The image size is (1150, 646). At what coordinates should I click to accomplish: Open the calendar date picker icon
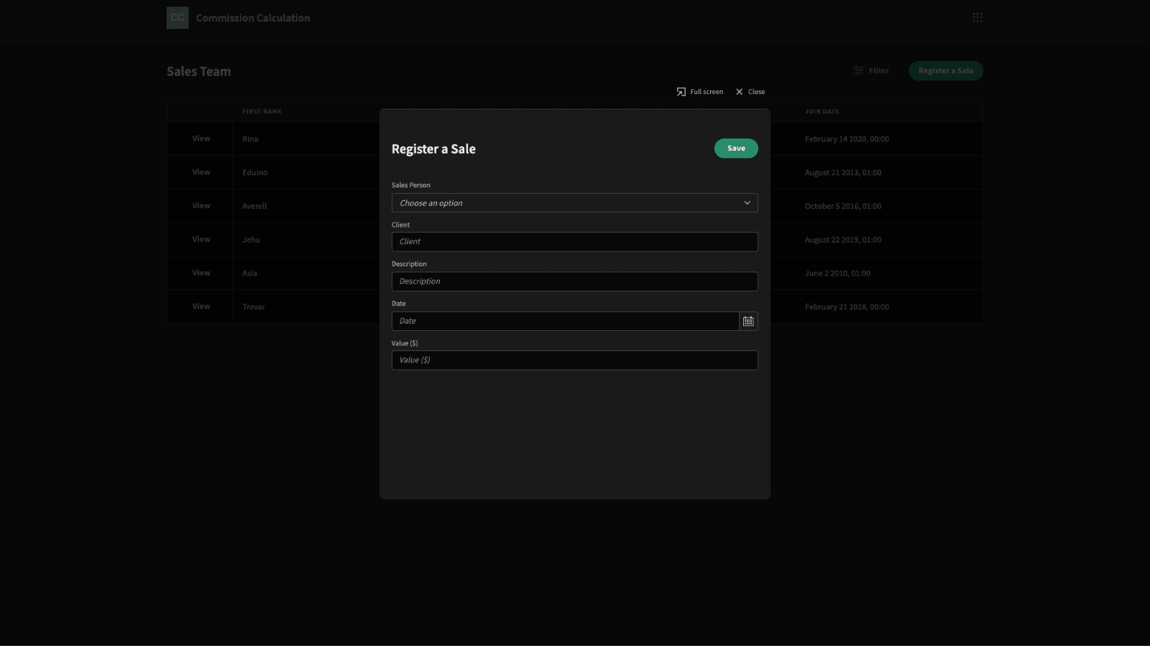click(x=748, y=321)
